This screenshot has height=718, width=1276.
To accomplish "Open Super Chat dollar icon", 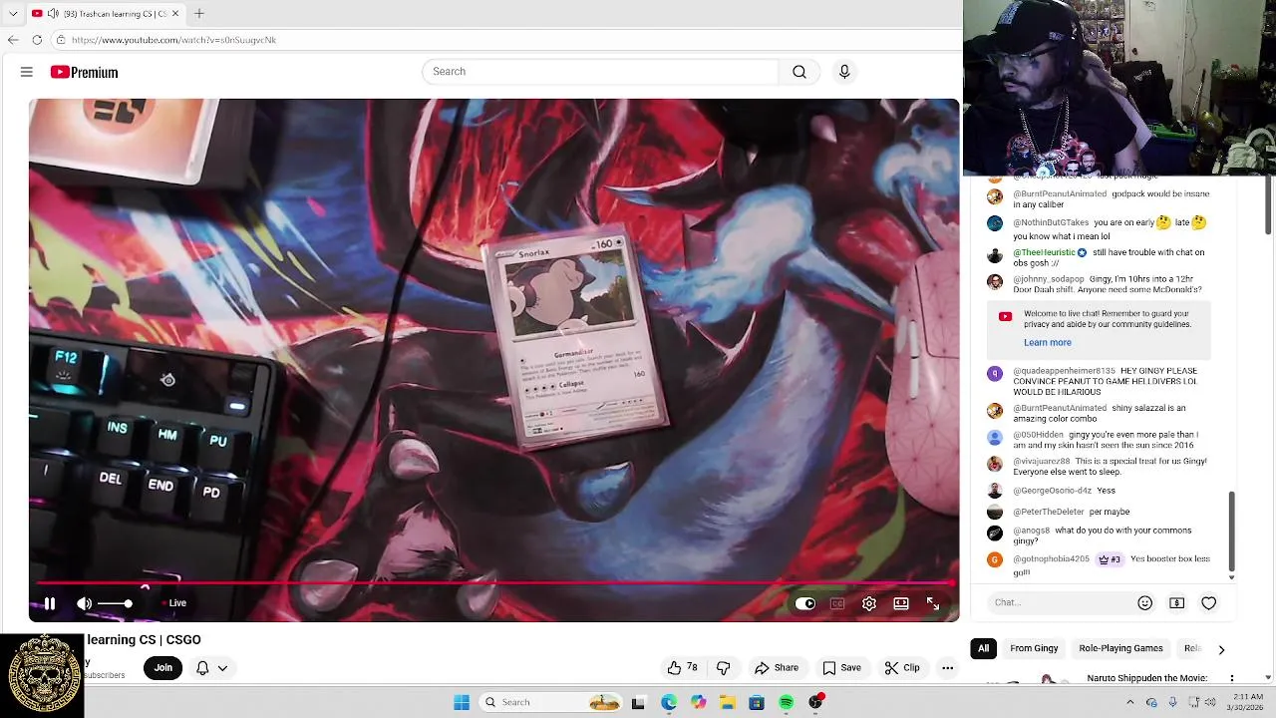I will click(x=1177, y=602).
